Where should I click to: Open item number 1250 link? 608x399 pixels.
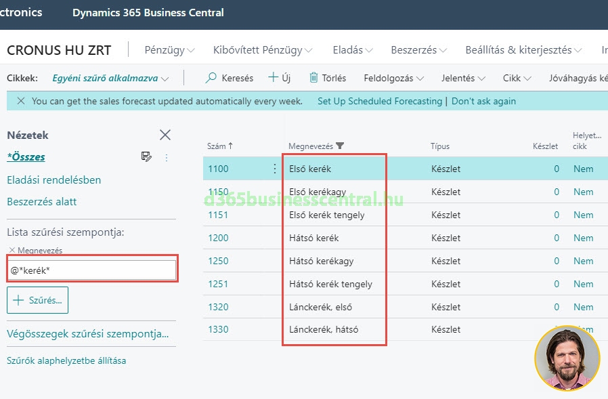pyautogui.click(x=218, y=261)
